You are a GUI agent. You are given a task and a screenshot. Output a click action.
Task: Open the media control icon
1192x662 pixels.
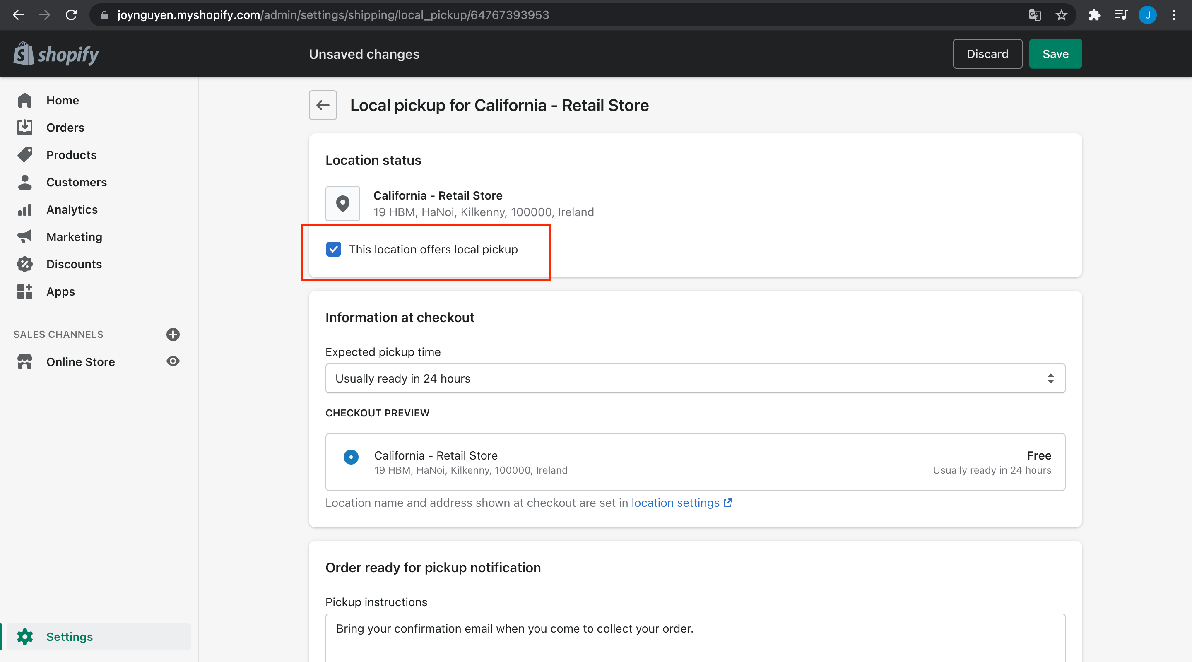1121,15
